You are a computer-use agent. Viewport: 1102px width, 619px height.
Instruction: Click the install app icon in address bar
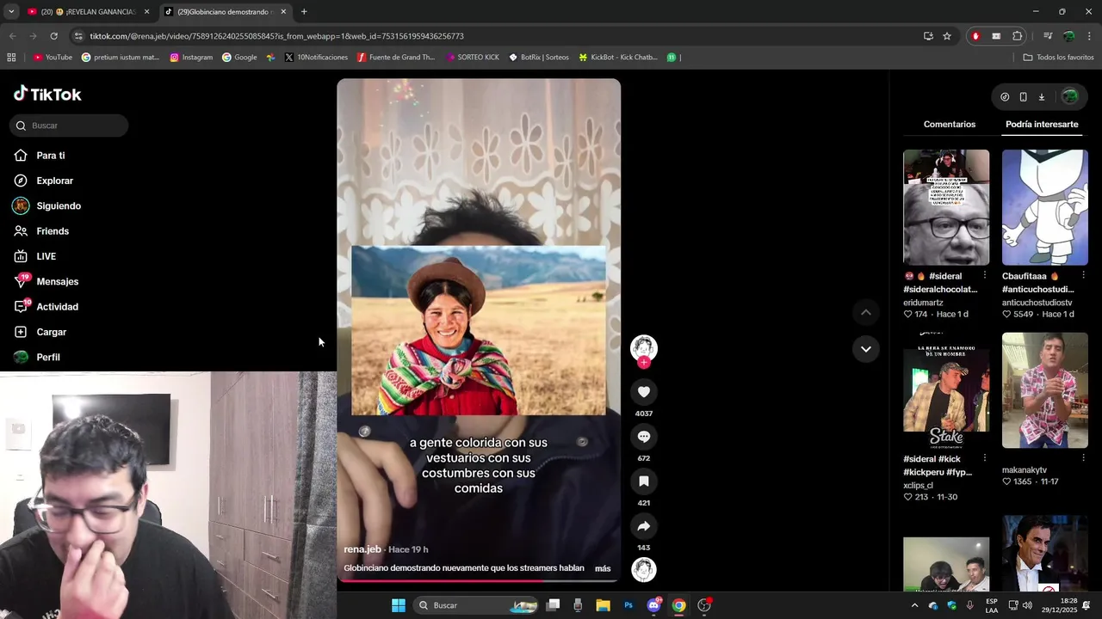tap(928, 36)
